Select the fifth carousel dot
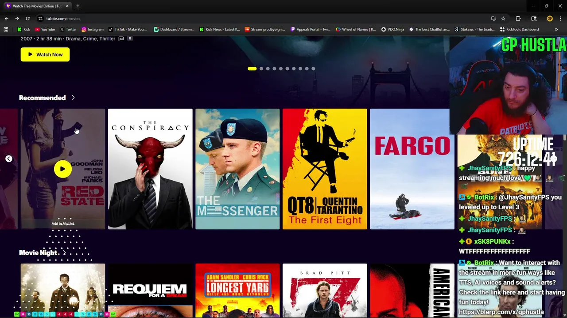The height and width of the screenshot is (318, 567). click(x=281, y=68)
